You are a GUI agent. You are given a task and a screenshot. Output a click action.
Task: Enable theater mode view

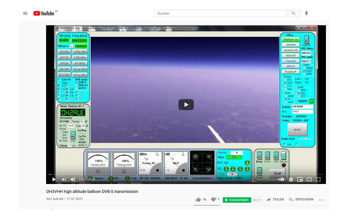(x=309, y=180)
